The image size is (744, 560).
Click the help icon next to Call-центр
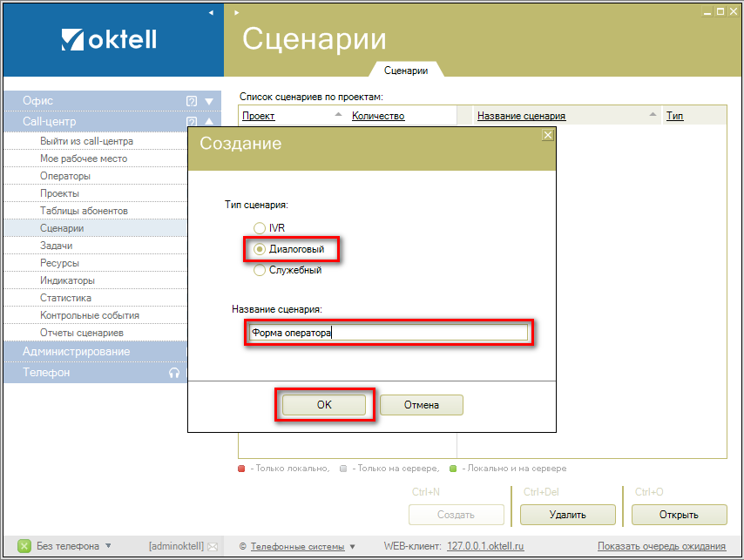pyautogui.click(x=192, y=122)
